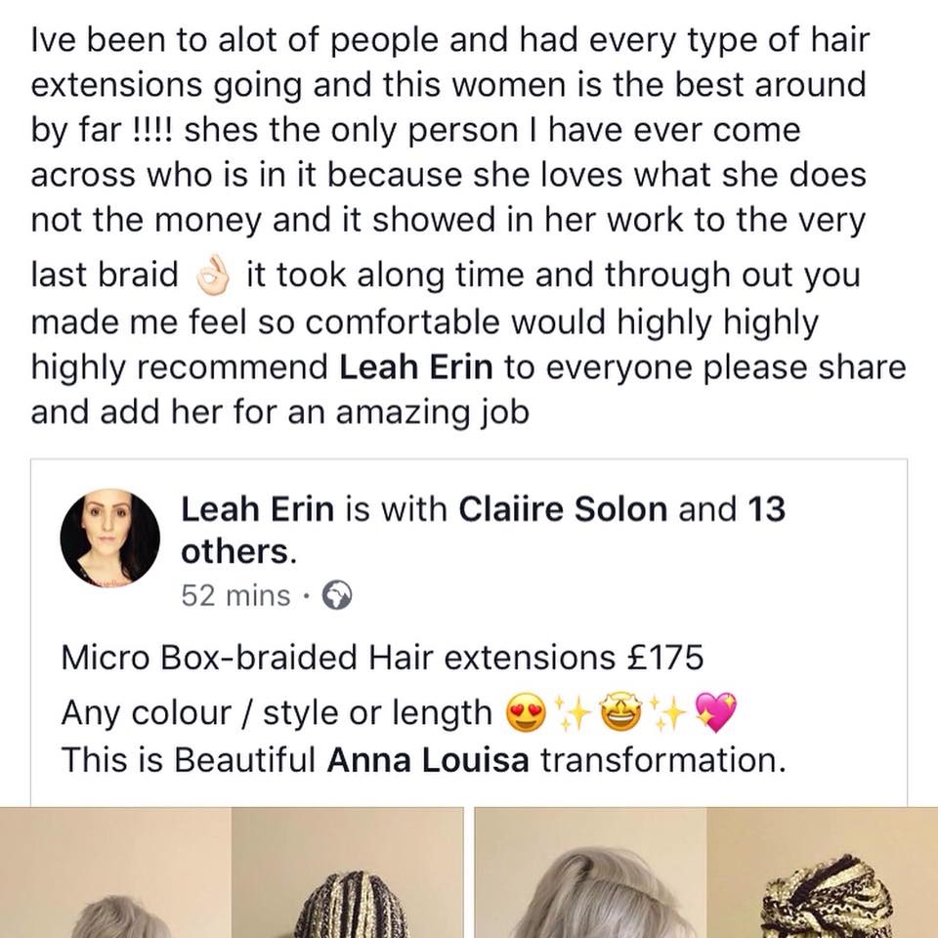Viewport: 938px width, 938px height.
Task: Open Claiire Solon's profile link
Action: pyautogui.click(x=563, y=510)
